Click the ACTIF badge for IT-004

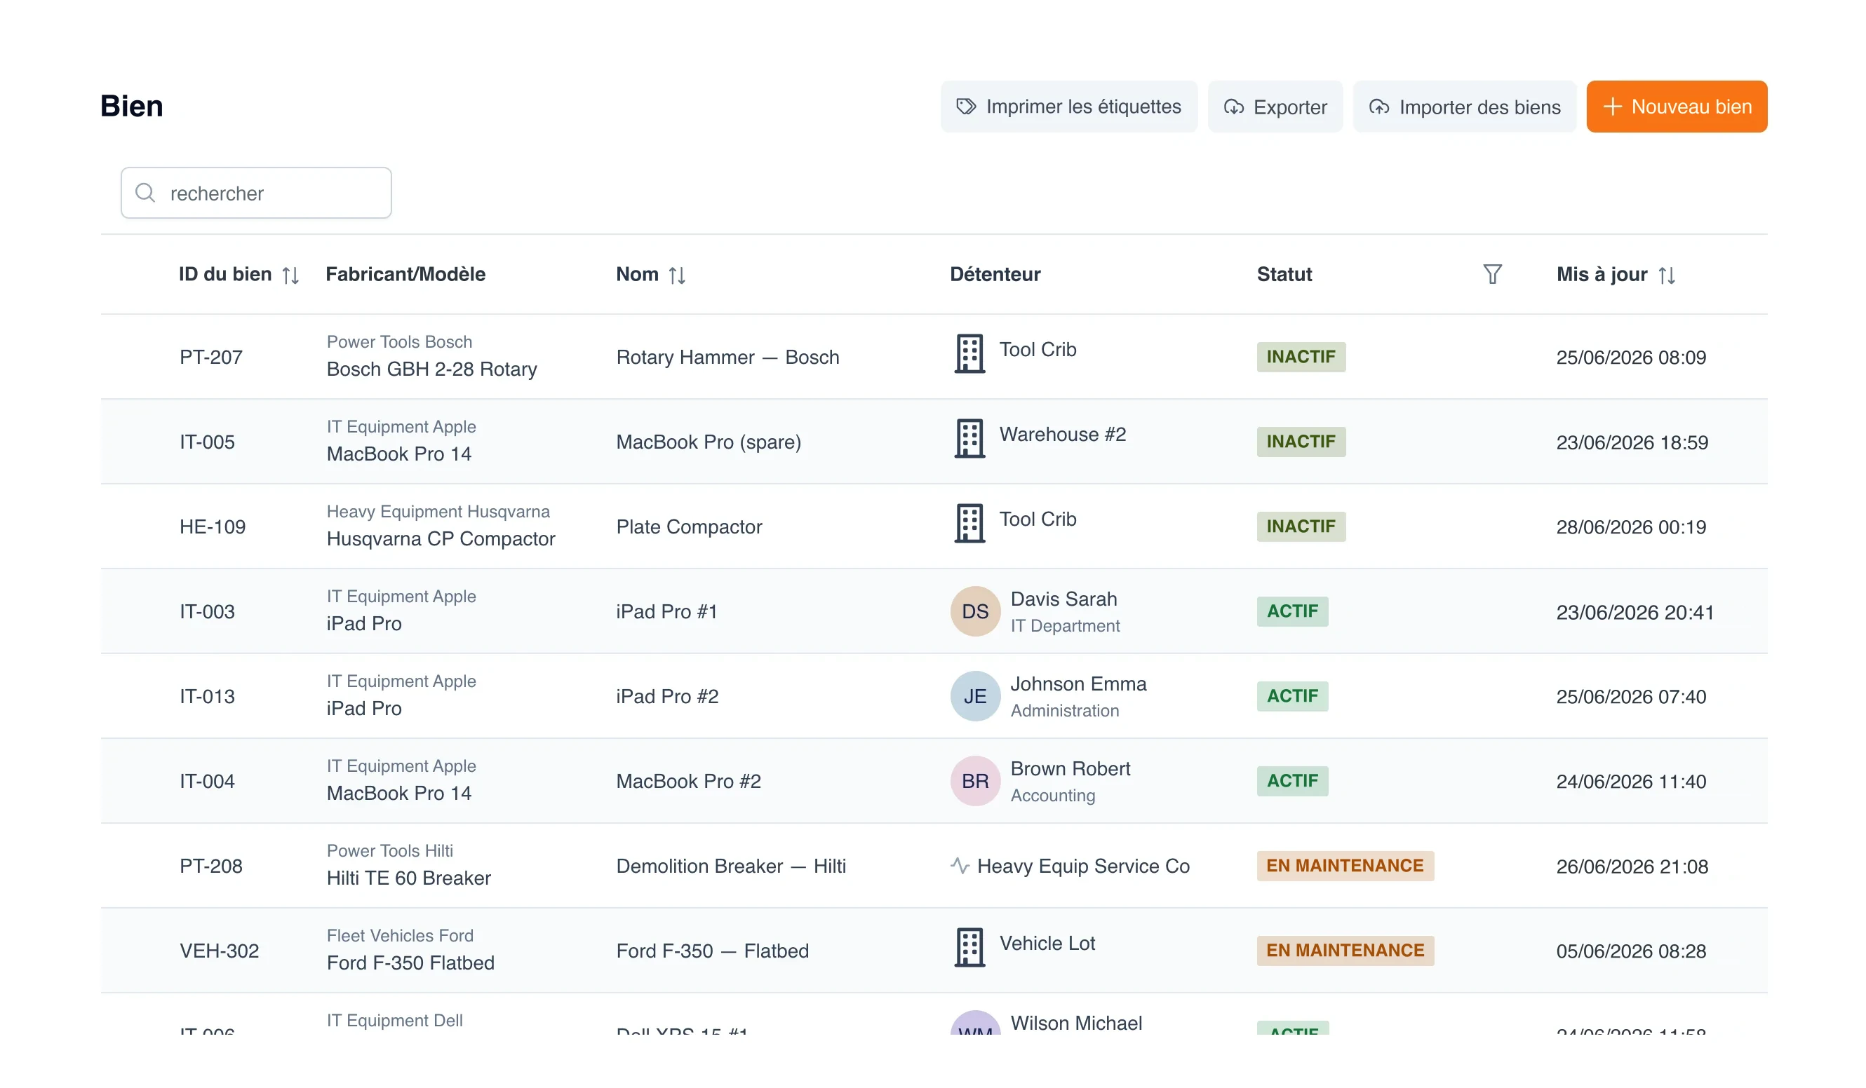[x=1292, y=781]
